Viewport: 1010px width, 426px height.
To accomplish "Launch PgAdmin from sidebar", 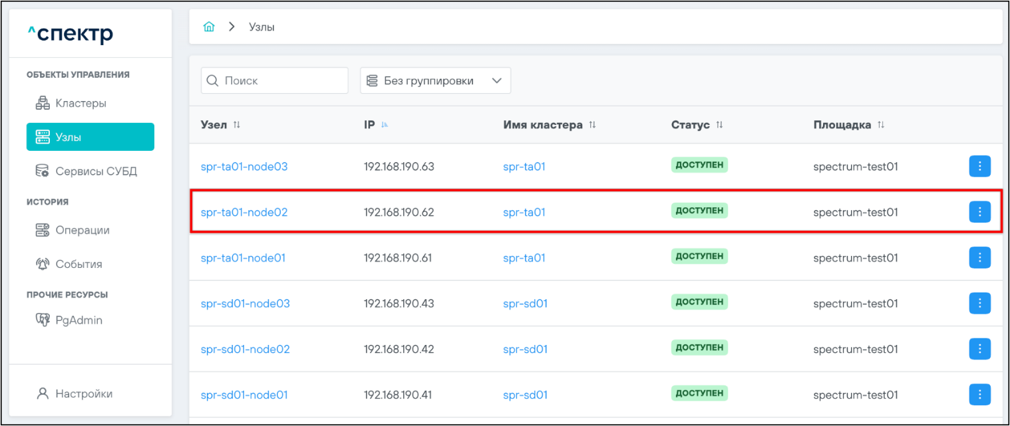I will (x=79, y=320).
